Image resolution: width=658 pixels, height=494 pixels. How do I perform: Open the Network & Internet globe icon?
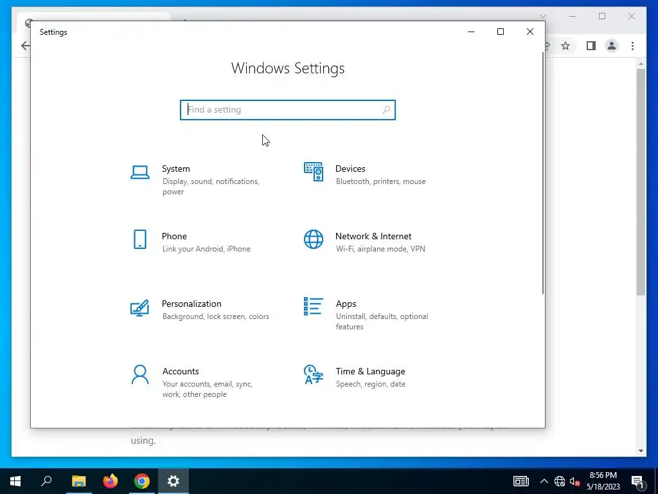coord(314,239)
